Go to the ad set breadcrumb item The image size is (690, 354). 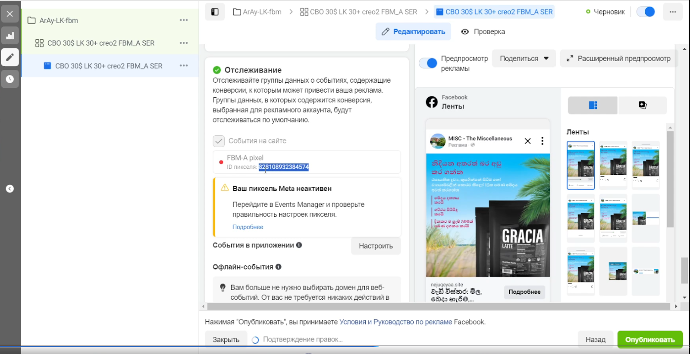pos(359,12)
